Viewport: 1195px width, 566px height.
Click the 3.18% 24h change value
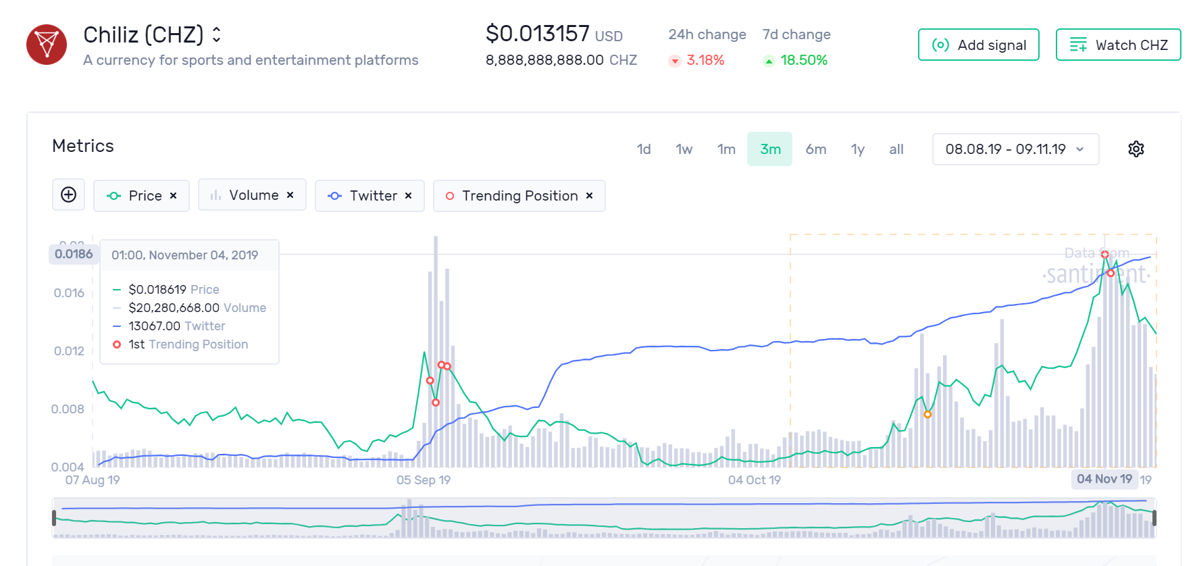point(705,60)
